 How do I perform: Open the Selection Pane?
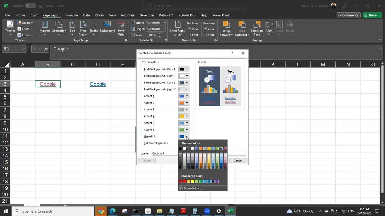tap(257, 28)
